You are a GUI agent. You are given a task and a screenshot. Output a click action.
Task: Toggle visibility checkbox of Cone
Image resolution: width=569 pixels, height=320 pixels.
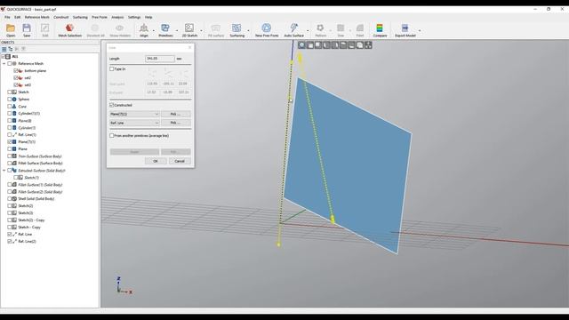(x=10, y=107)
